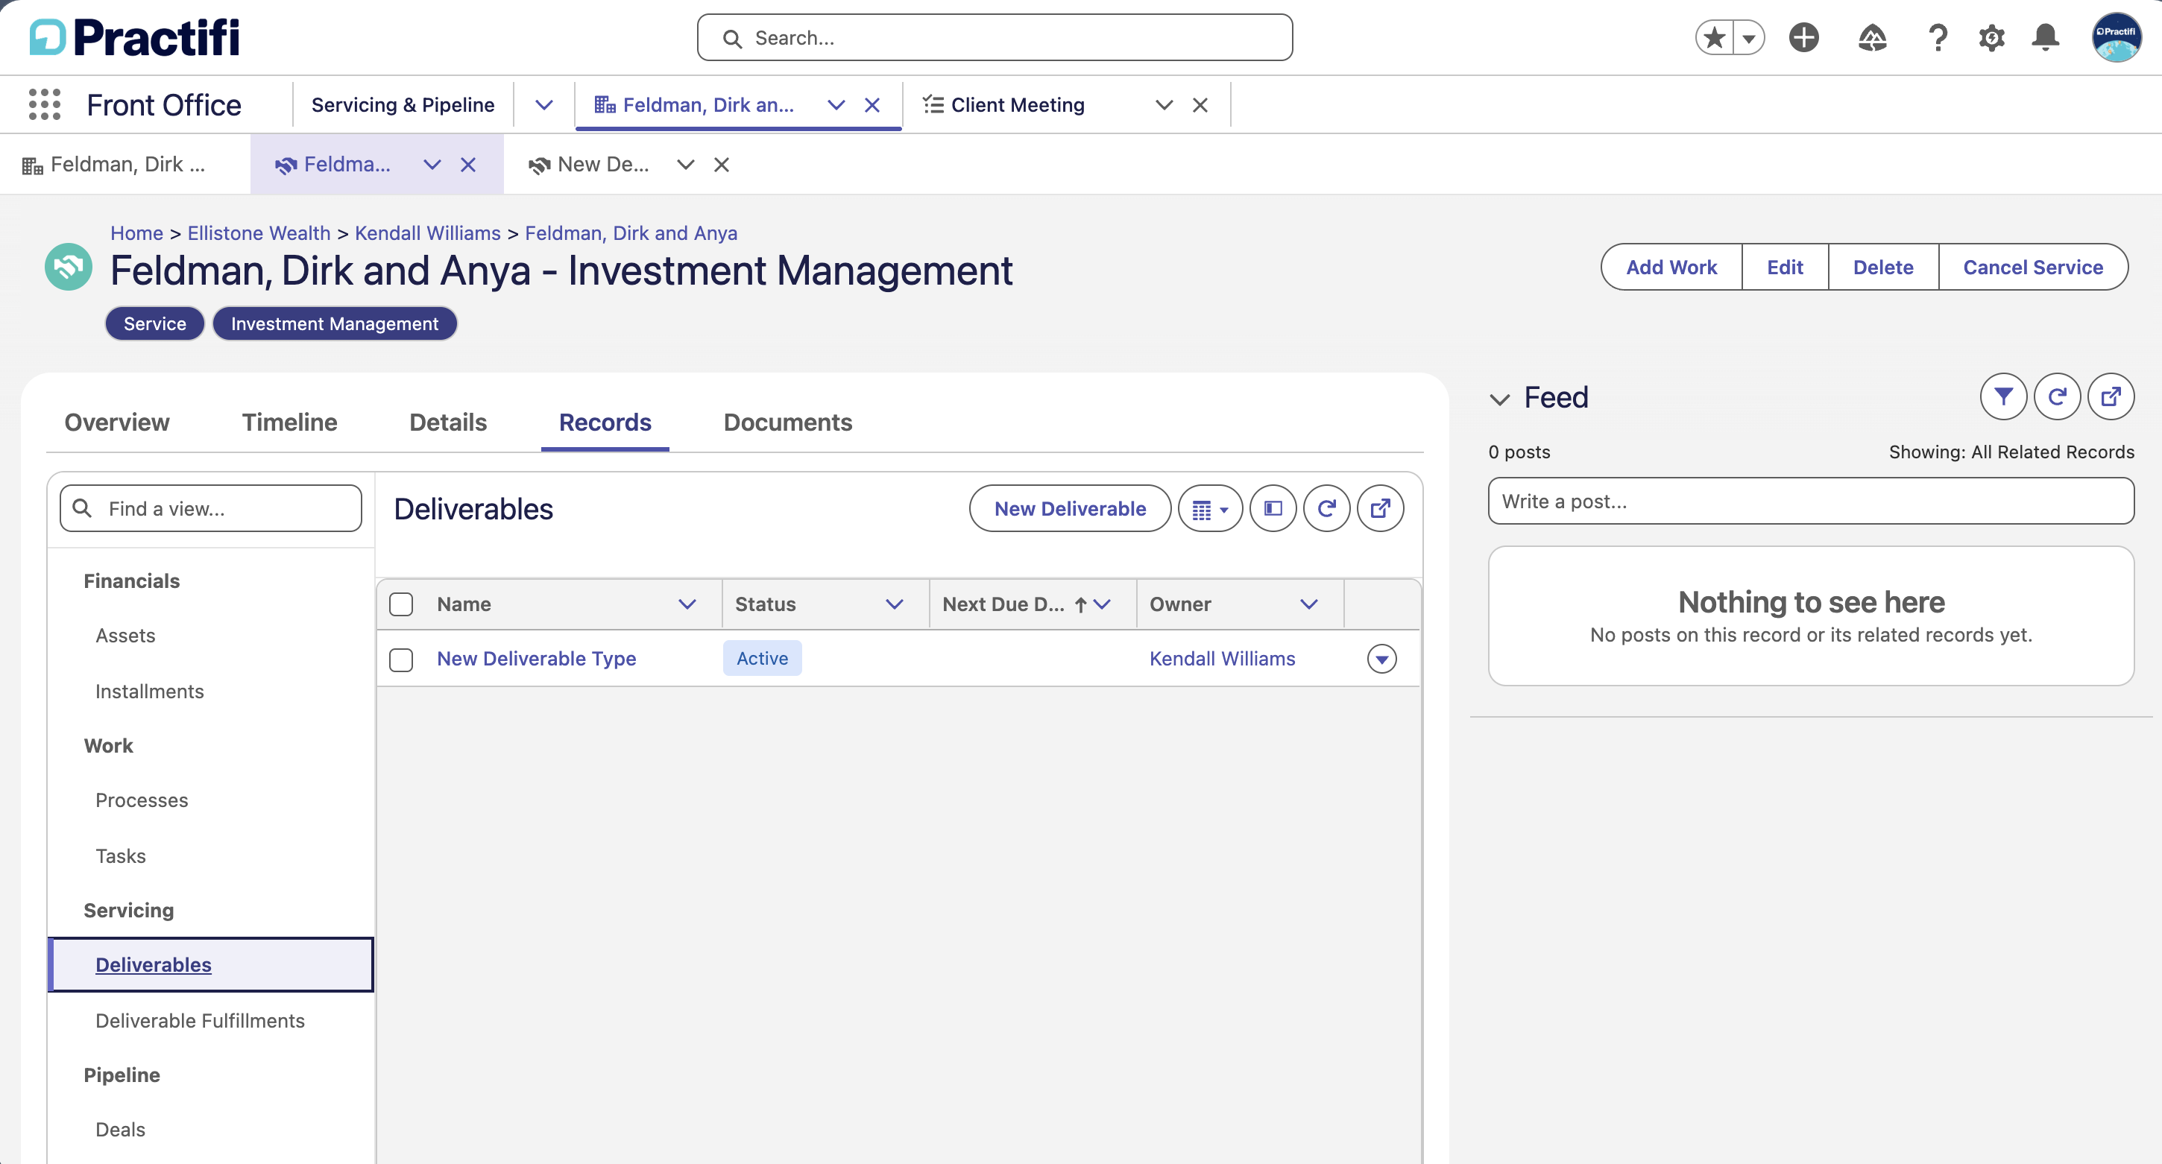2162x1164 pixels.
Task: Click the Delete button
Action: [x=1883, y=267]
